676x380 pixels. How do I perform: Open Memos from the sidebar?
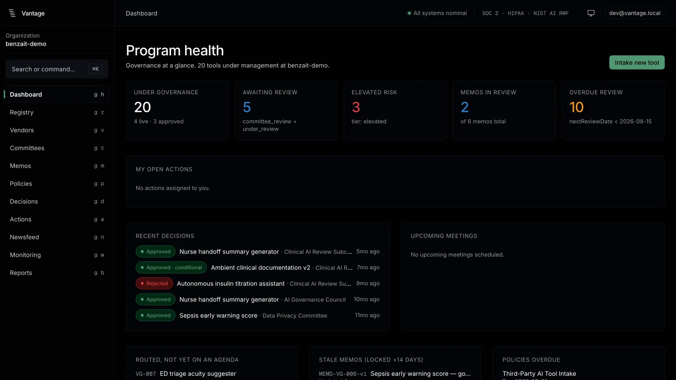57,166
